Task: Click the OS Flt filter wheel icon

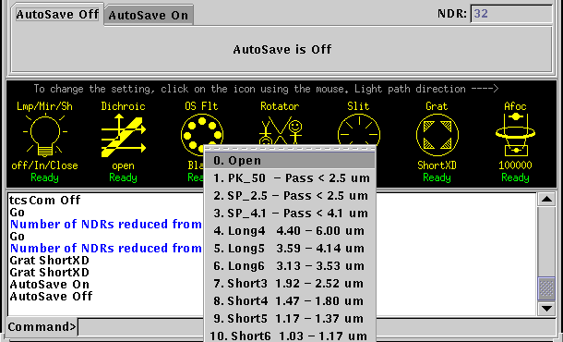Action: pyautogui.click(x=202, y=134)
